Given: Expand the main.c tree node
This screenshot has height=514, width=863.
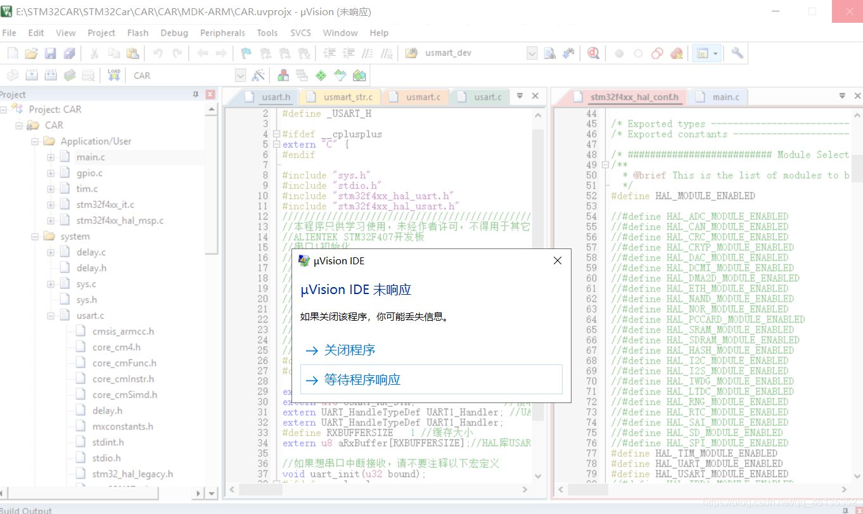Looking at the screenshot, I should [51, 157].
